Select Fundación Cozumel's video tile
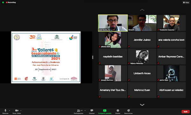 click(x=171, y=23)
